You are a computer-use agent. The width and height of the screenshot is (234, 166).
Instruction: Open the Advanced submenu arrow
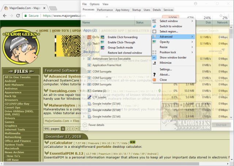pos(192,36)
